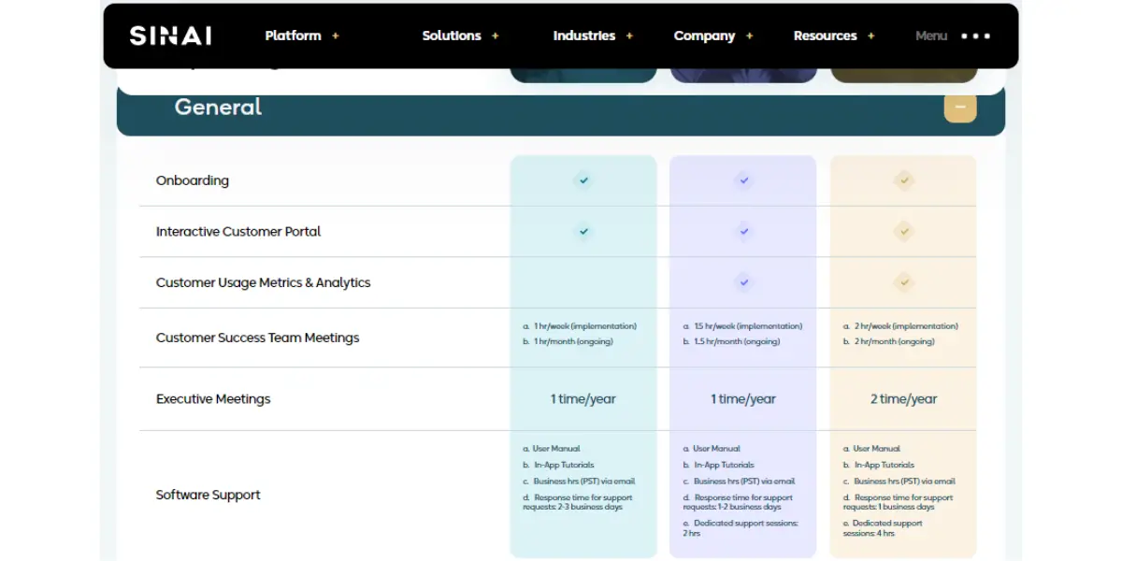Viewport: 1122px width, 561px height.
Task: Expand the plus icon next to Company
Action: click(749, 36)
